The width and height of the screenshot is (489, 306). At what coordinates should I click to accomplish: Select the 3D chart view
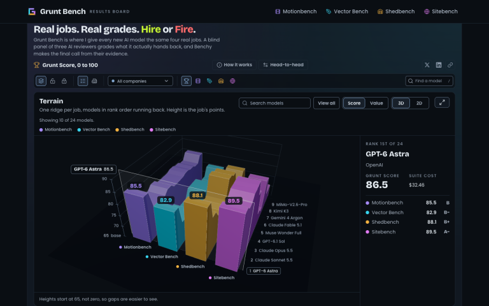[400, 103]
